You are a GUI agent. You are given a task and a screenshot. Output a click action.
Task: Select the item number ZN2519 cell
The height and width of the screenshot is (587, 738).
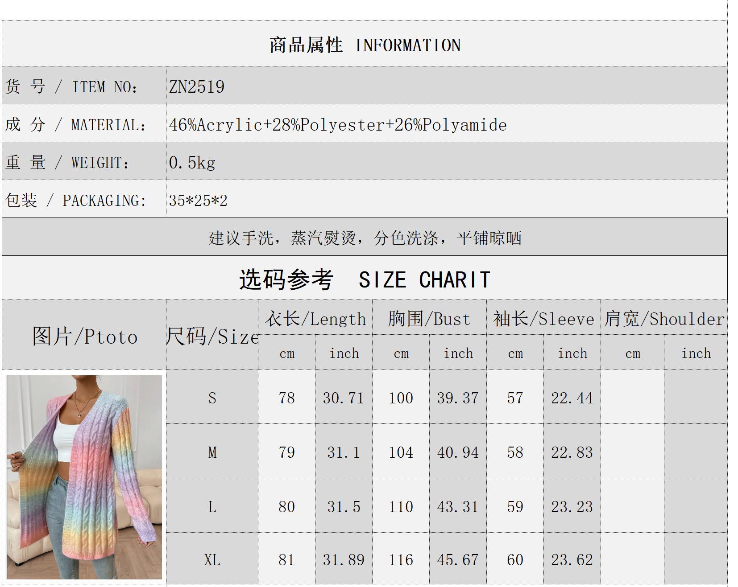click(x=197, y=86)
